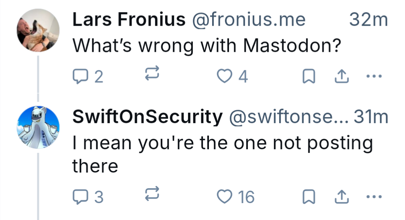This screenshot has height=220, width=405.
Task: Click the @fronius.me handle
Action: click(x=249, y=20)
